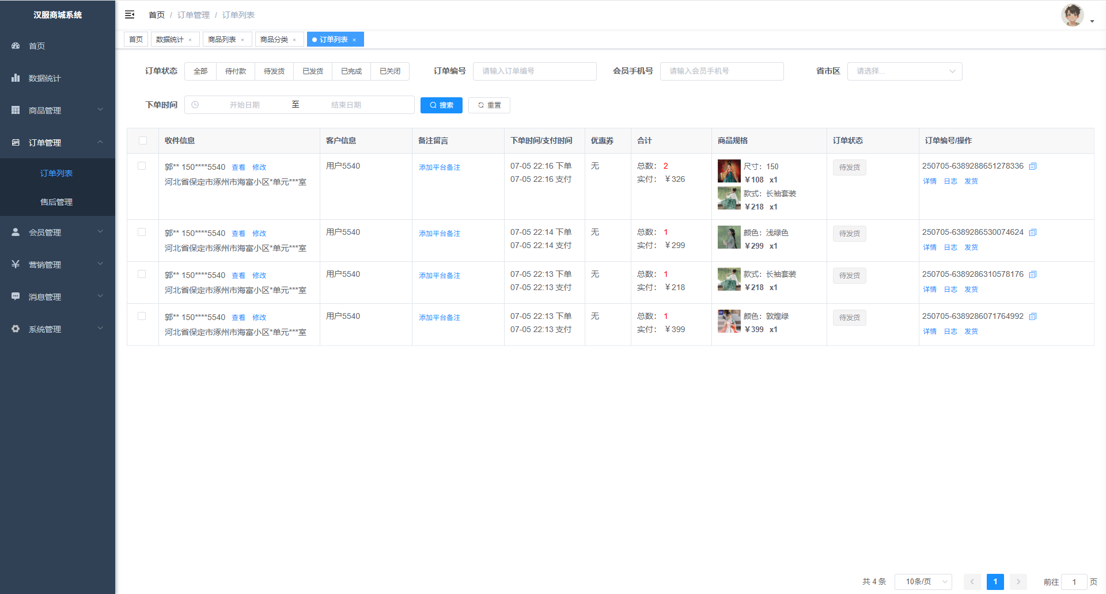Click 添加平台备注 link in first order row
The width and height of the screenshot is (1106, 594).
point(440,167)
